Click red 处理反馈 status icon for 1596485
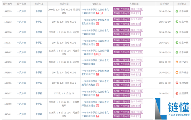 pyautogui.click(x=177, y=83)
